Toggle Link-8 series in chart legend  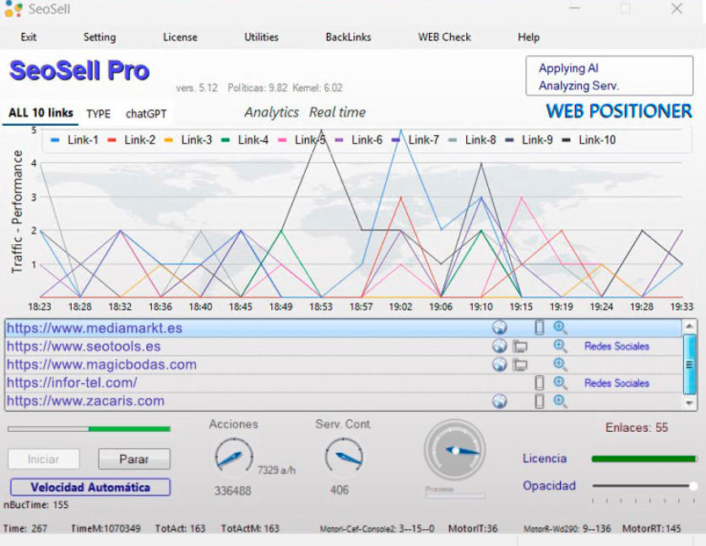coord(472,140)
